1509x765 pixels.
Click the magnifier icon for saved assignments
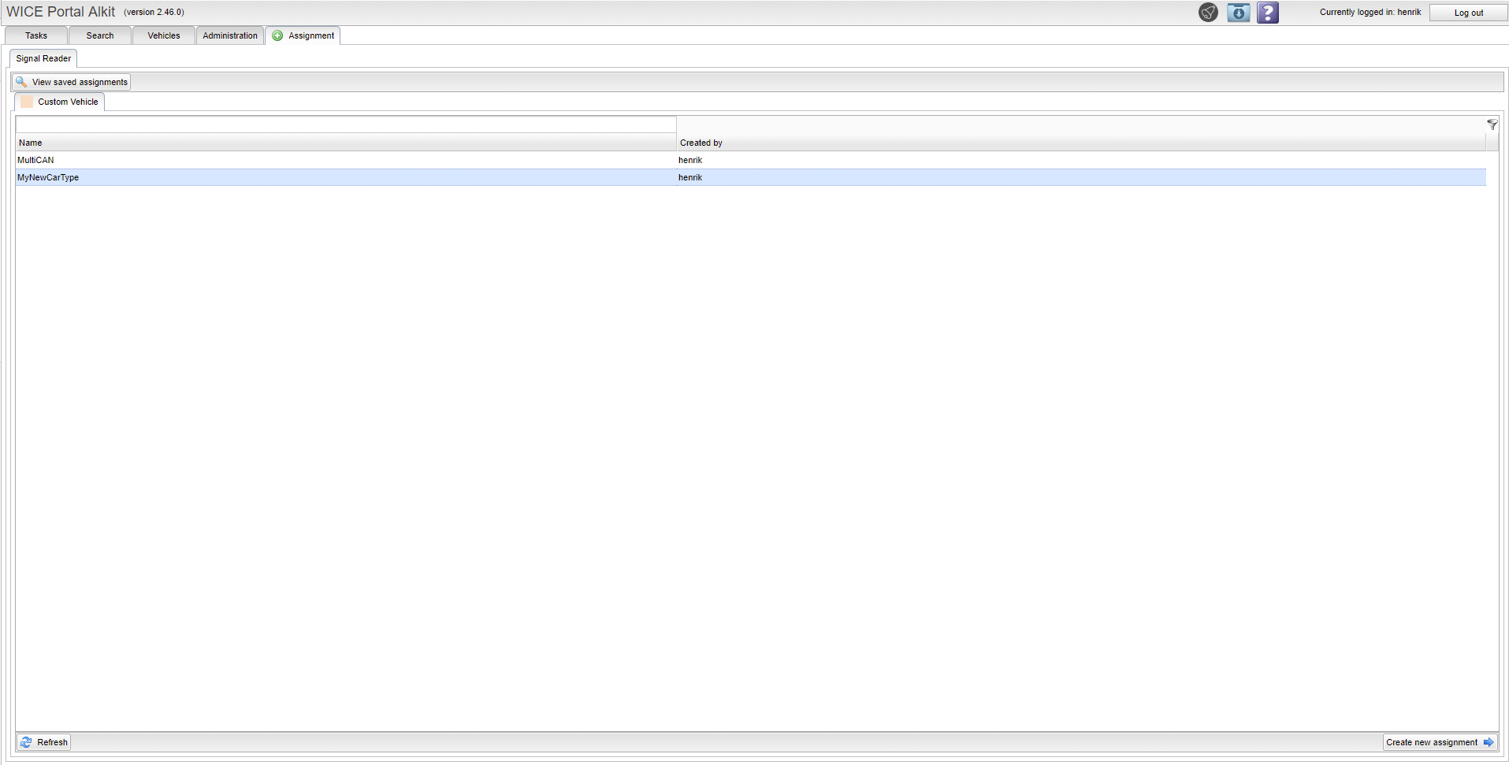(x=21, y=82)
